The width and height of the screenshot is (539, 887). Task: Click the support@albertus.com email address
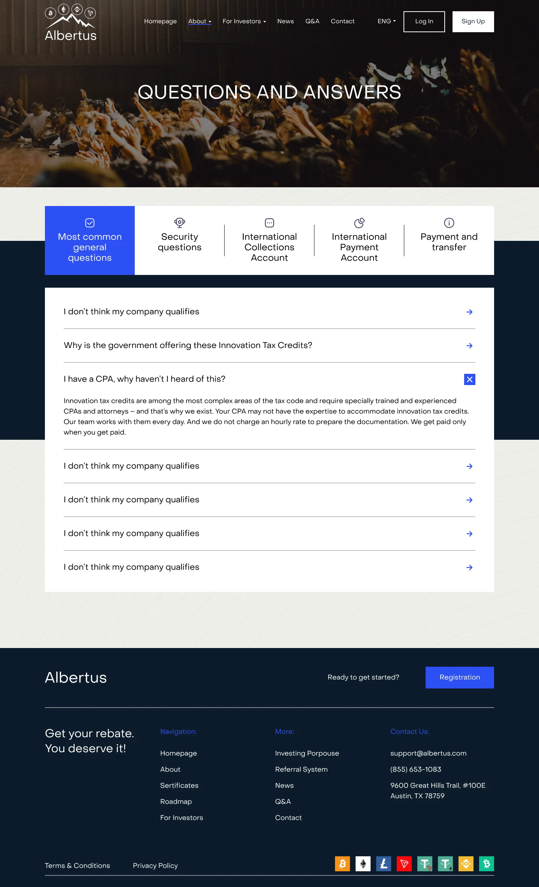pos(428,753)
